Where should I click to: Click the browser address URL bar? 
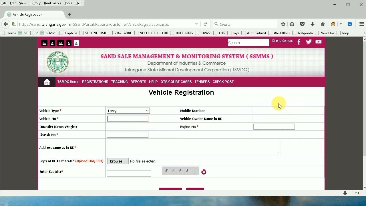(106, 24)
